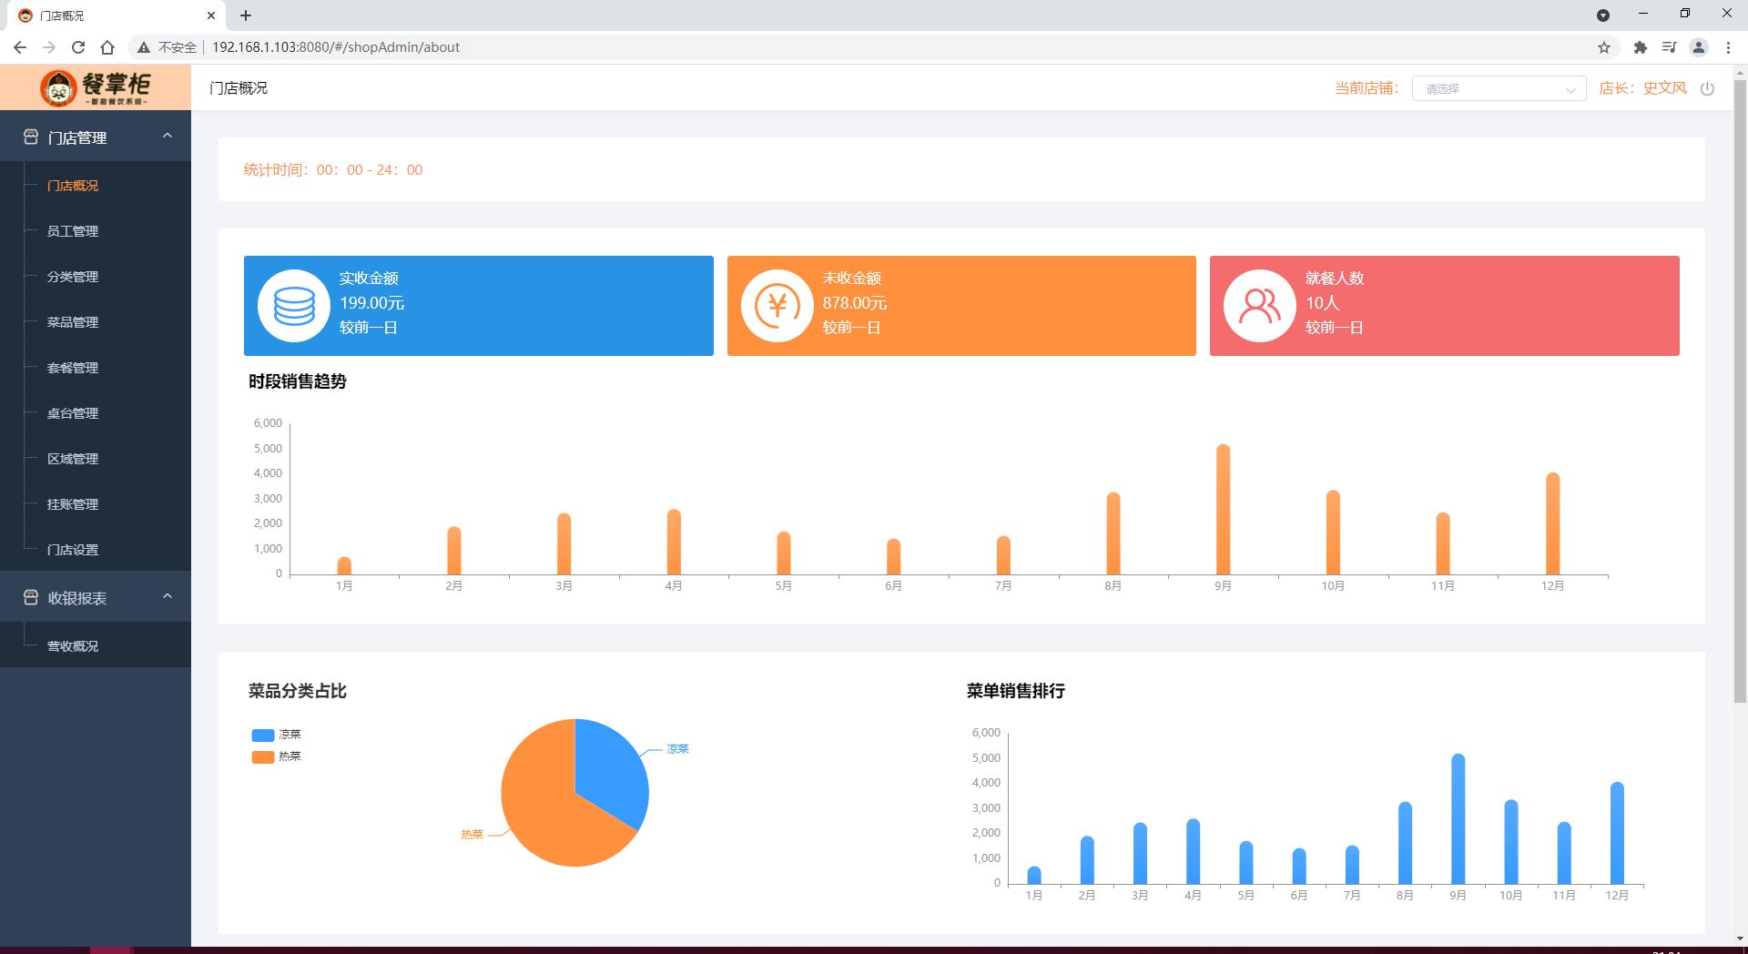The width and height of the screenshot is (1748, 954).
Task: Close the 门店概况 browser tab
Action: click(211, 15)
